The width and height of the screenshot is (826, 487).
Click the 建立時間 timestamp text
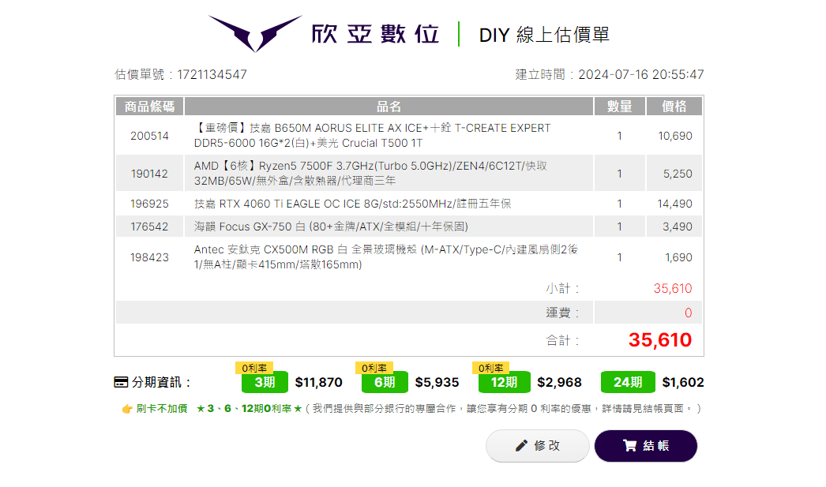610,75
